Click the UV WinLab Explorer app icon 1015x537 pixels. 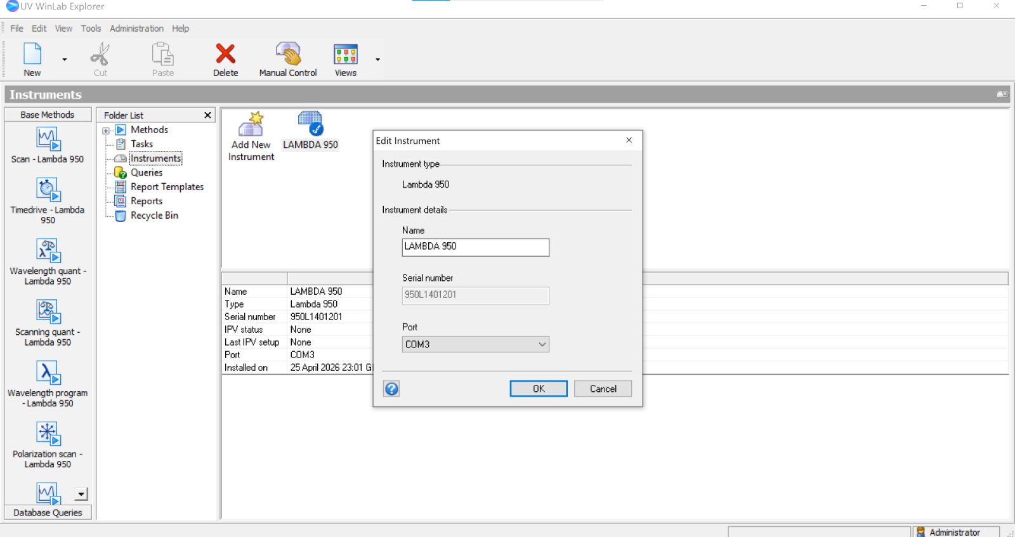coord(12,6)
